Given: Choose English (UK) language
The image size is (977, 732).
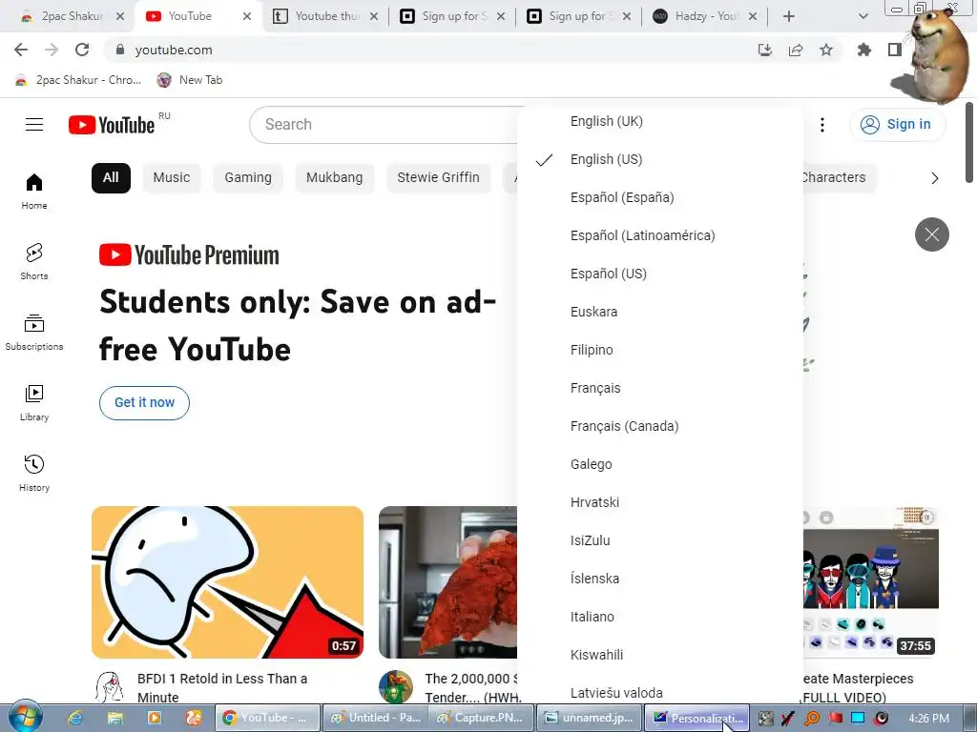Looking at the screenshot, I should click(660, 121).
